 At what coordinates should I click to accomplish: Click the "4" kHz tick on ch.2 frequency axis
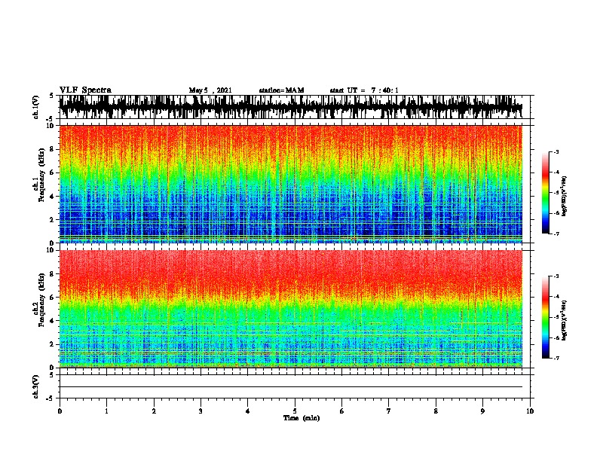coord(53,321)
